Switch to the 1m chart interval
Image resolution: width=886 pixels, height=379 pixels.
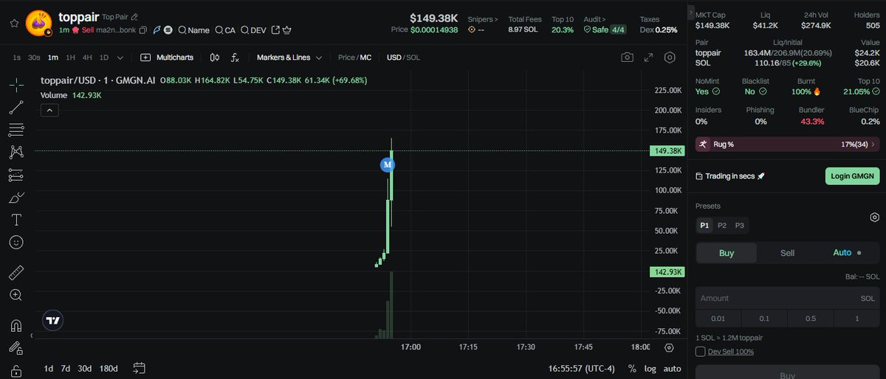[x=52, y=58]
